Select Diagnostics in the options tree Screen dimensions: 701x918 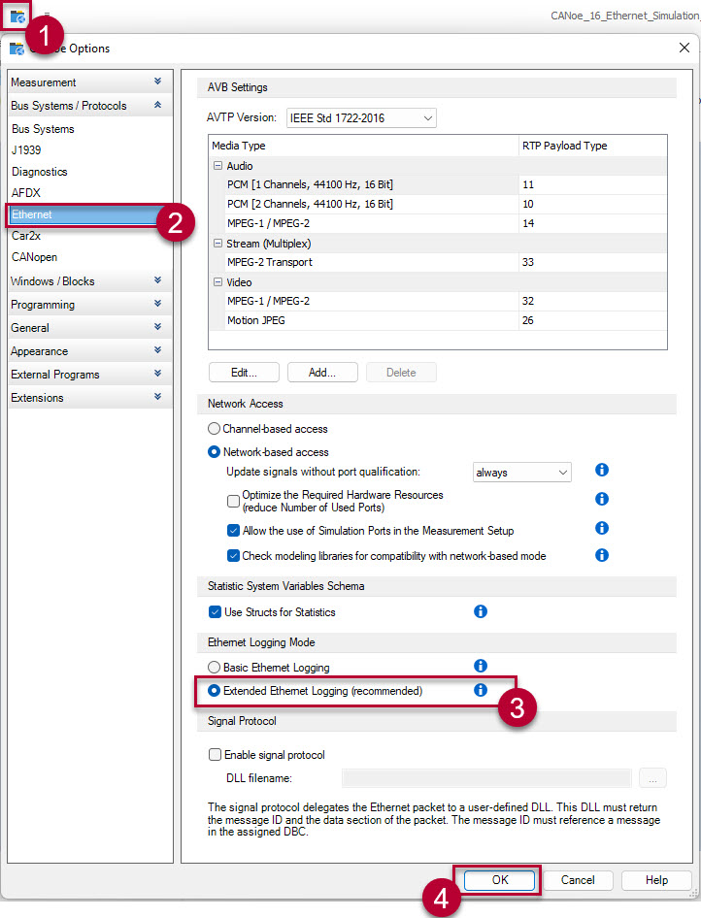[40, 172]
